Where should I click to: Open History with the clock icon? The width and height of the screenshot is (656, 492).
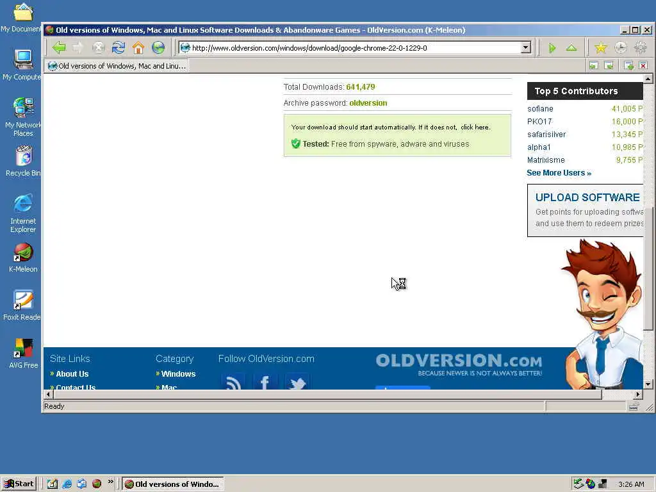620,47
